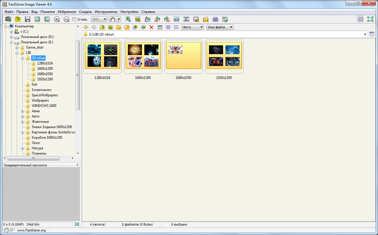Click the Email envelope icon
This screenshot has height=235, width=378.
pyautogui.click(x=206, y=19)
